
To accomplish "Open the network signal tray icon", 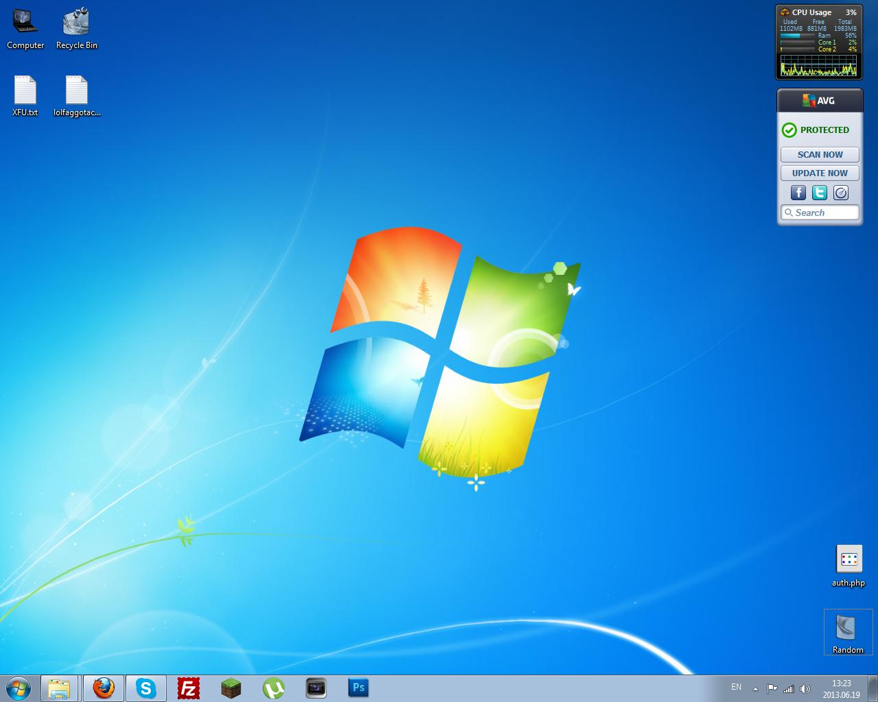I will [x=789, y=688].
